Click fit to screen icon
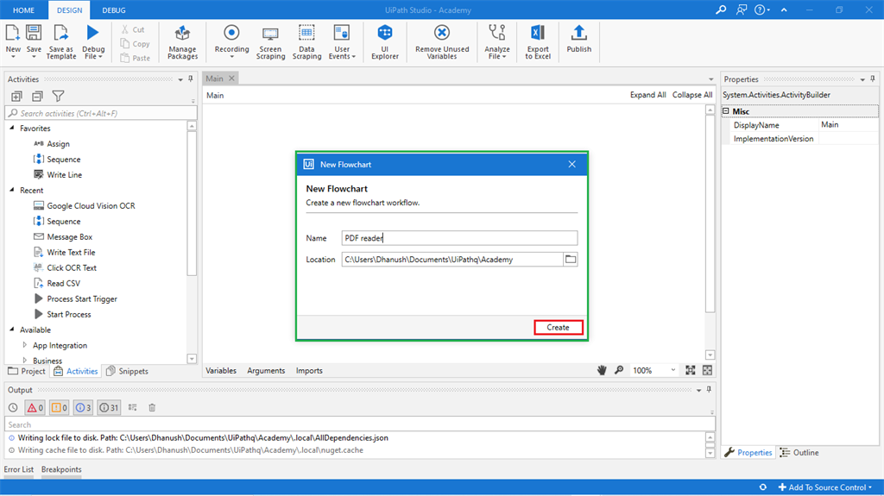The height and width of the screenshot is (496, 884). (690, 370)
